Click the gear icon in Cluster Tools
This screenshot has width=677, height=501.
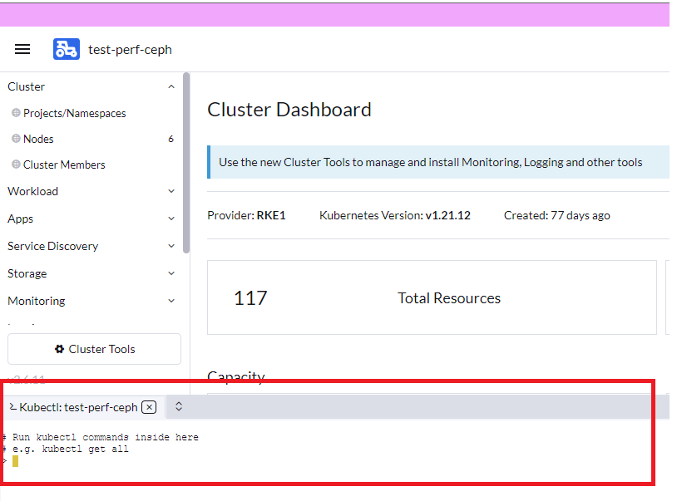pos(60,349)
